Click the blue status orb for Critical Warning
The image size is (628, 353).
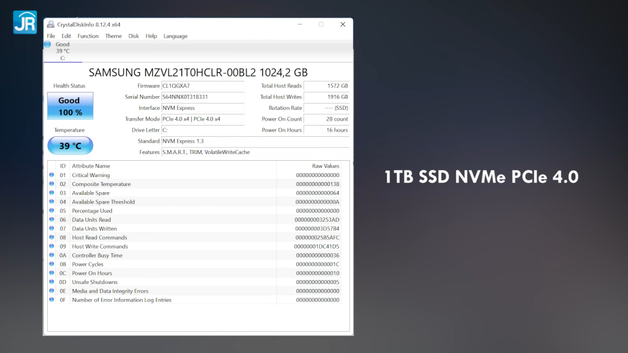(x=51, y=175)
